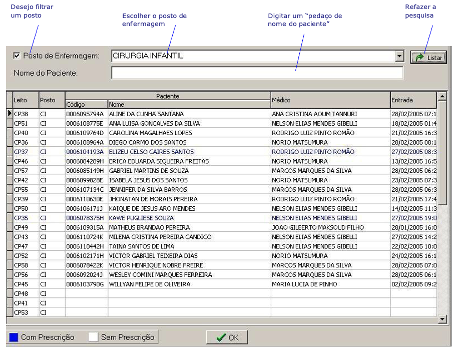This screenshot has height=353, width=458.
Task: Select patient TAINA SANTOS DE LIMA
Action: tap(142, 246)
